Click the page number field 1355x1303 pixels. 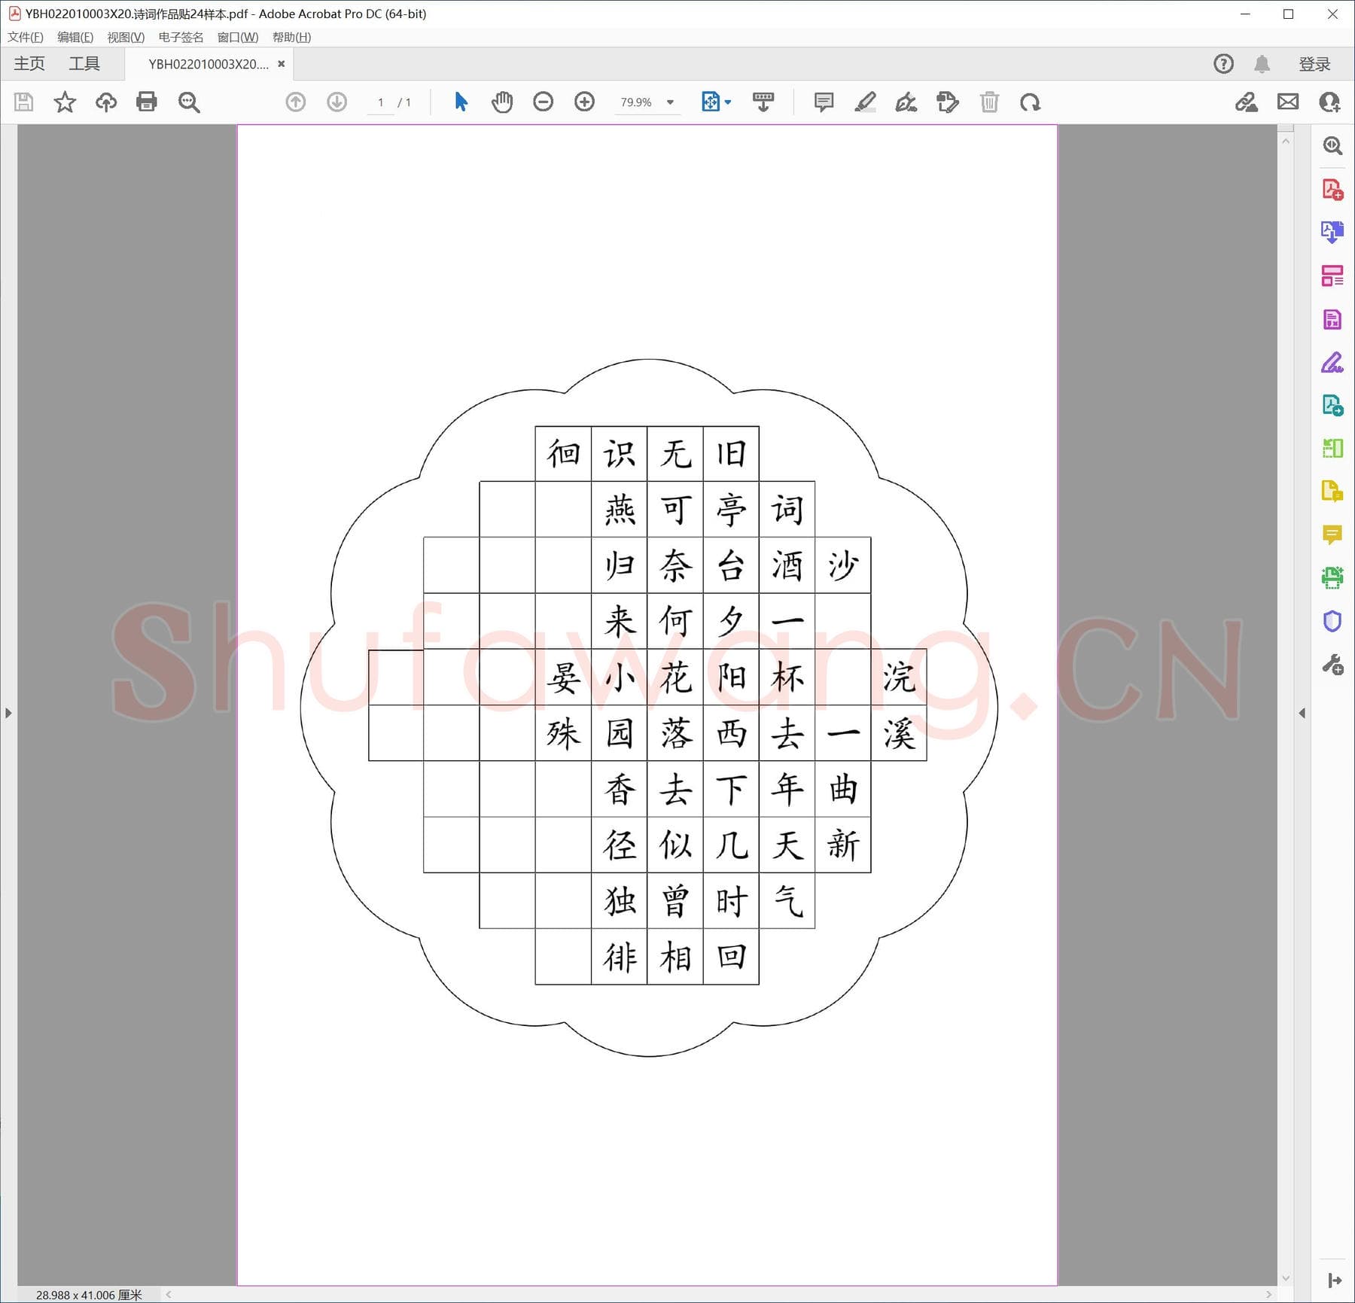coord(381,102)
